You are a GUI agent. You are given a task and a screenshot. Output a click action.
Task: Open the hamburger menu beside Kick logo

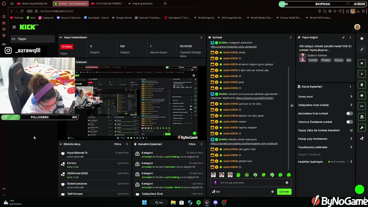pyautogui.click(x=14, y=27)
